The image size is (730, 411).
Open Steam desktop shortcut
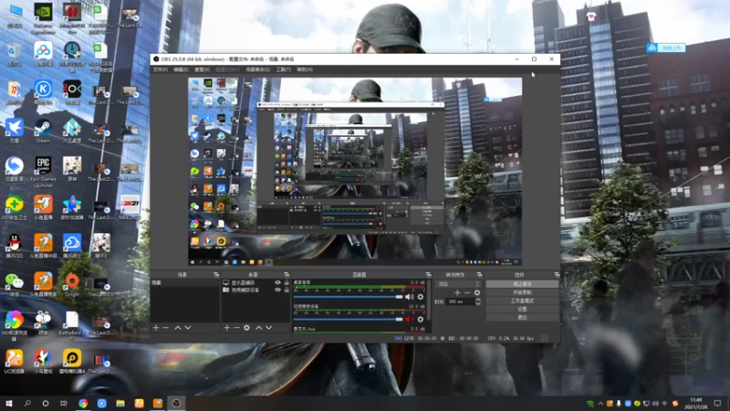pyautogui.click(x=43, y=131)
